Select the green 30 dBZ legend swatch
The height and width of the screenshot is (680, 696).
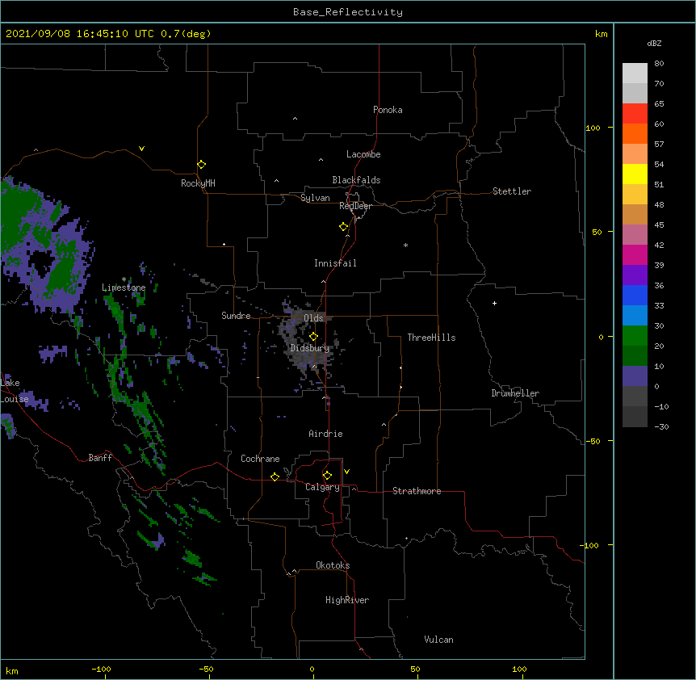pos(635,336)
